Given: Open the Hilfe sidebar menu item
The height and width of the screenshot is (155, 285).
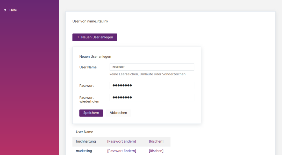Looking at the screenshot, I should click(13, 10).
